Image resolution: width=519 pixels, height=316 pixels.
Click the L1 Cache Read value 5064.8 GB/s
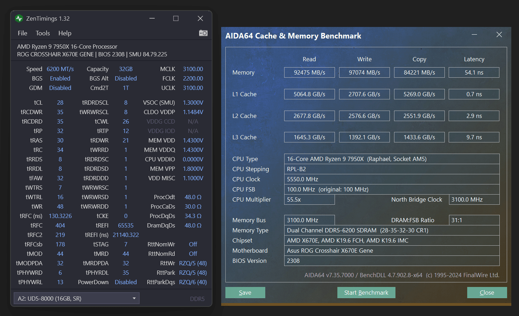tap(309, 94)
